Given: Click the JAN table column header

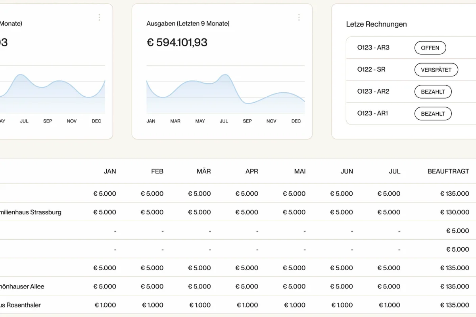Looking at the screenshot, I should [110, 172].
